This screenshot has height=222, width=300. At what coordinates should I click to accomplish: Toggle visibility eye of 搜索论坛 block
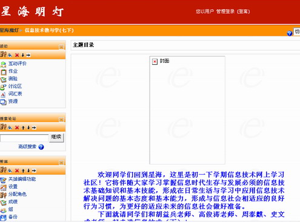pos(10,128)
